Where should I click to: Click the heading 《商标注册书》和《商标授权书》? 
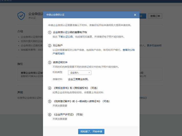click(71, 88)
